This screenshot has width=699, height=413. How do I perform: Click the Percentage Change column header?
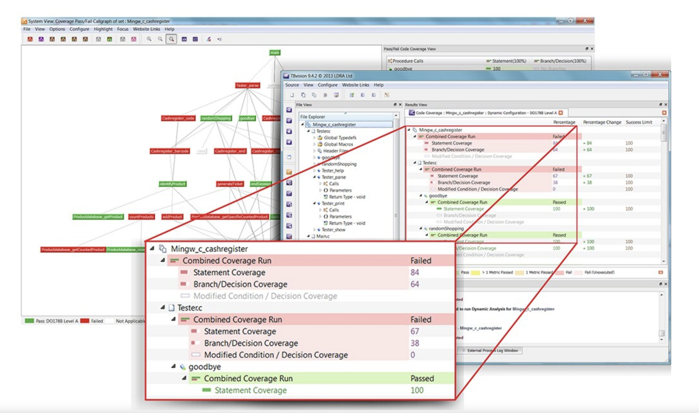602,122
